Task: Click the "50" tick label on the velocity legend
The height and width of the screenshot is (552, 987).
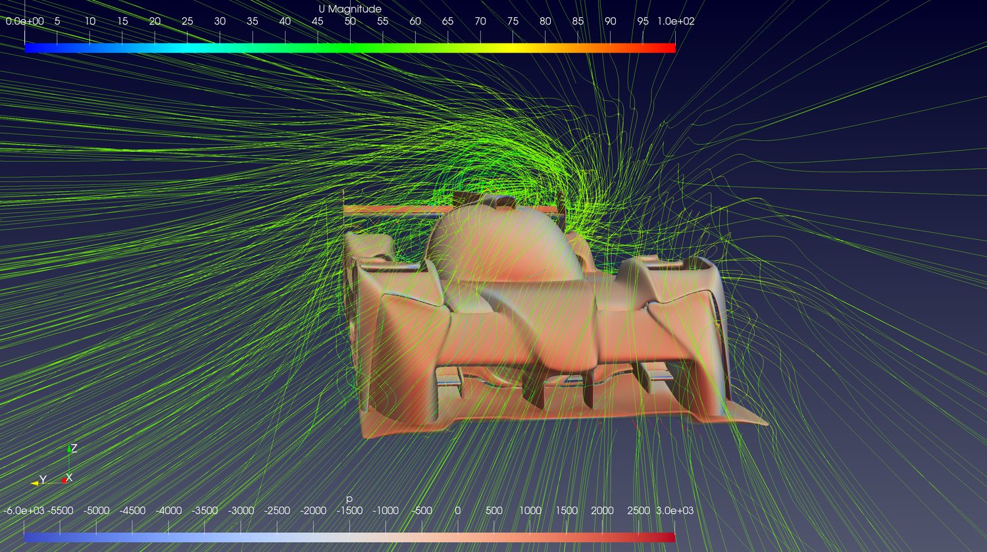Action: 350,21
